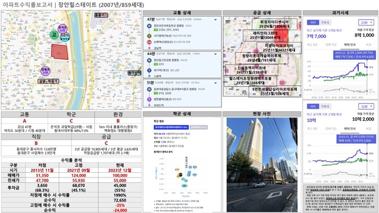Image resolution: width=379 pixels, height=213 pixels.
Task: Click the e편한세상답십리아르테포레 supply label
Action: [x=275, y=91]
